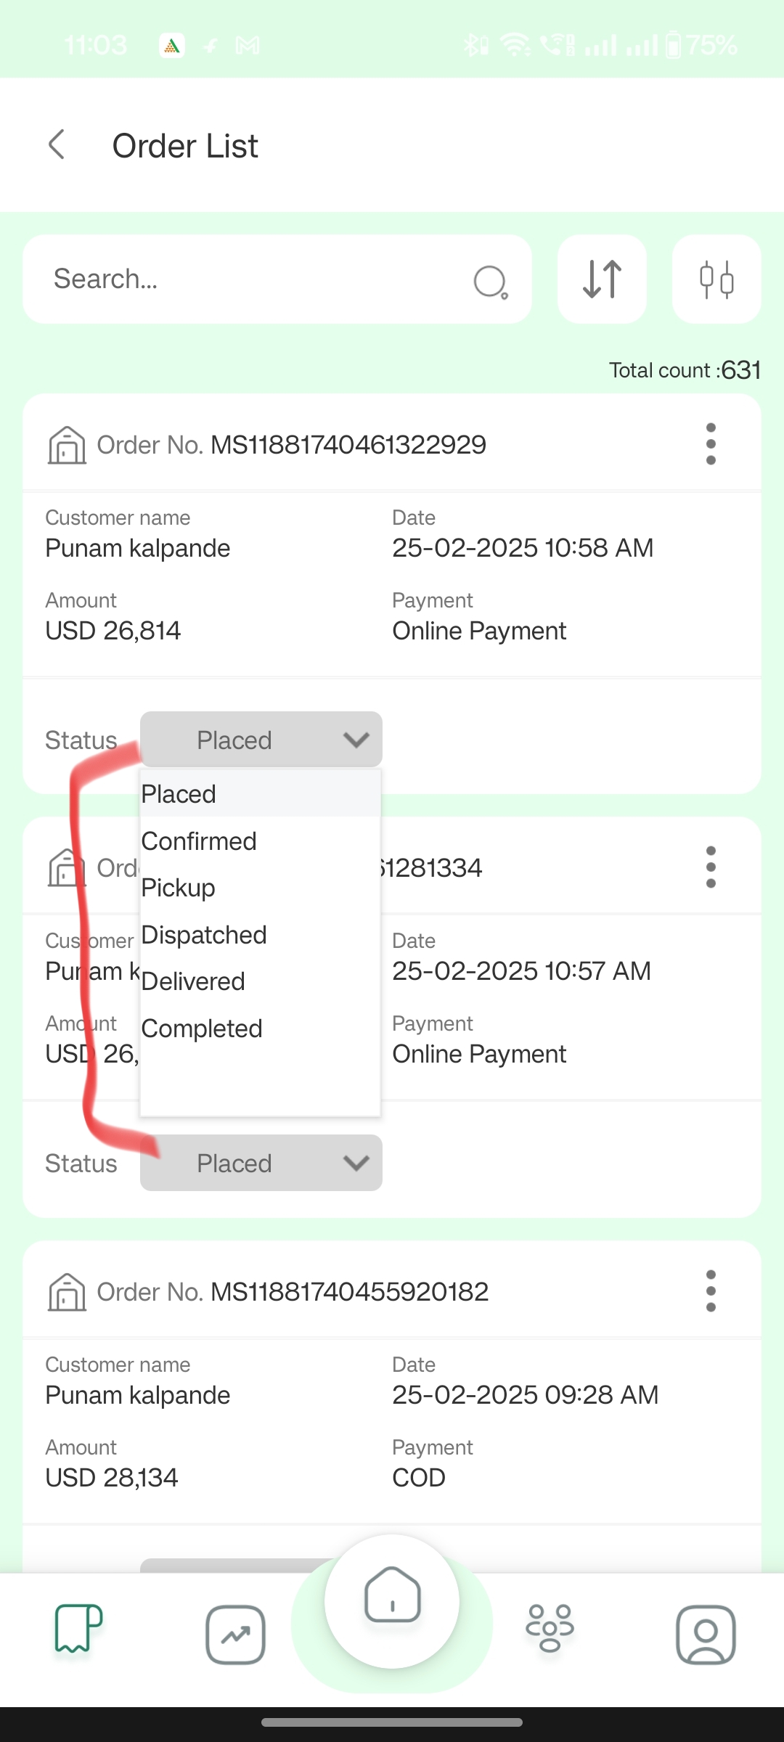Tap the back arrow beside Order List
This screenshot has width=784, height=1742.
pos(57,144)
